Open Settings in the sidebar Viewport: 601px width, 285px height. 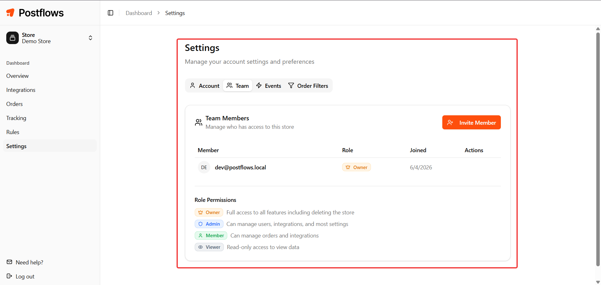pyautogui.click(x=50, y=146)
